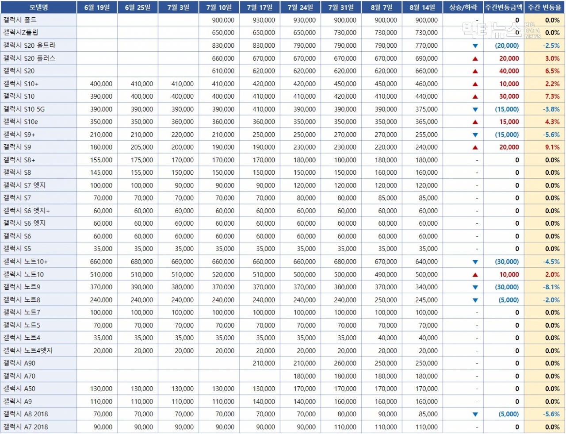Click the blue down arrow in 갤럭시 S9+ row
The image size is (566, 434).
pos(475,135)
